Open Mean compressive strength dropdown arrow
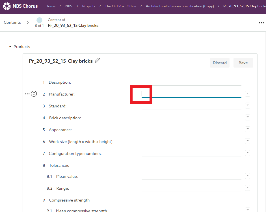This screenshot has width=266, height=212. (x=248, y=210)
